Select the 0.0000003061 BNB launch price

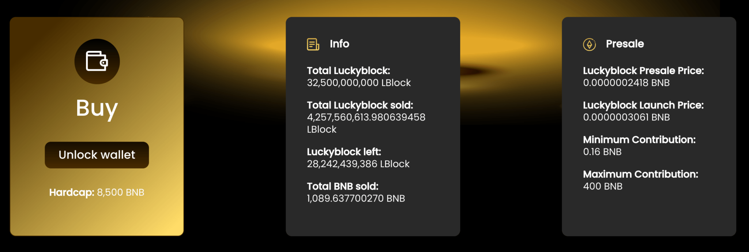click(x=626, y=117)
